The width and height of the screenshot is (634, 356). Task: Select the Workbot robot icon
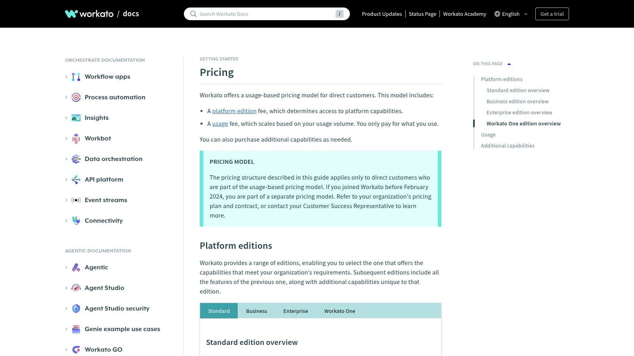tap(76, 138)
